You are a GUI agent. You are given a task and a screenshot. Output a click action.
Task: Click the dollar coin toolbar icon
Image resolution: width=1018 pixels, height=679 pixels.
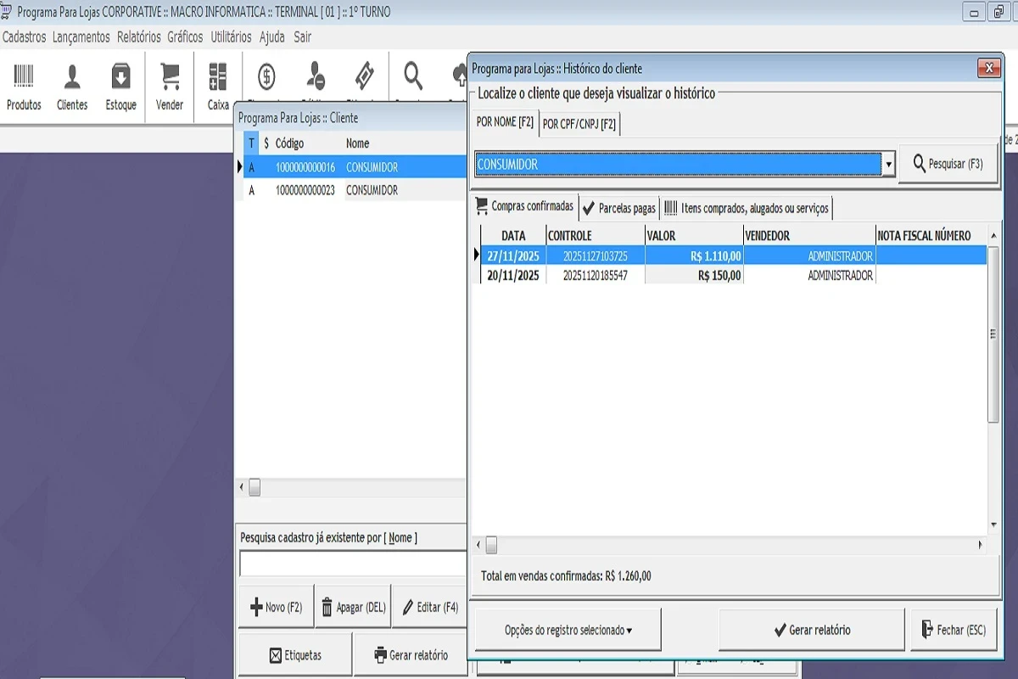[x=266, y=77]
